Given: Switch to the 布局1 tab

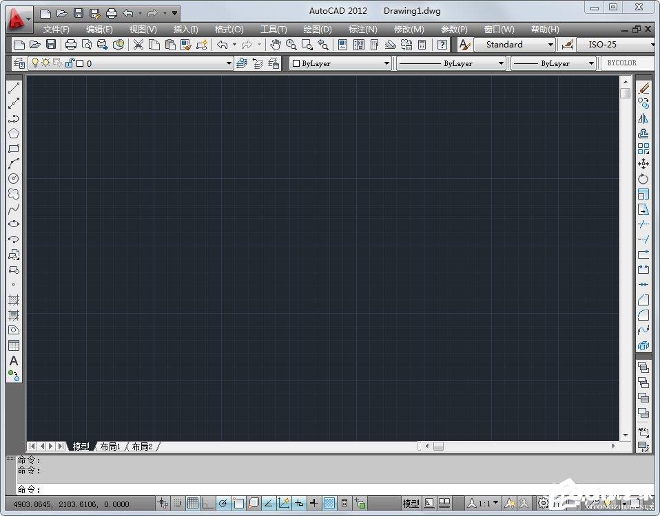Looking at the screenshot, I should (x=110, y=447).
